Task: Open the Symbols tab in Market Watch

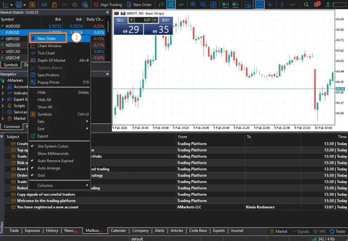Action: pos(11,65)
